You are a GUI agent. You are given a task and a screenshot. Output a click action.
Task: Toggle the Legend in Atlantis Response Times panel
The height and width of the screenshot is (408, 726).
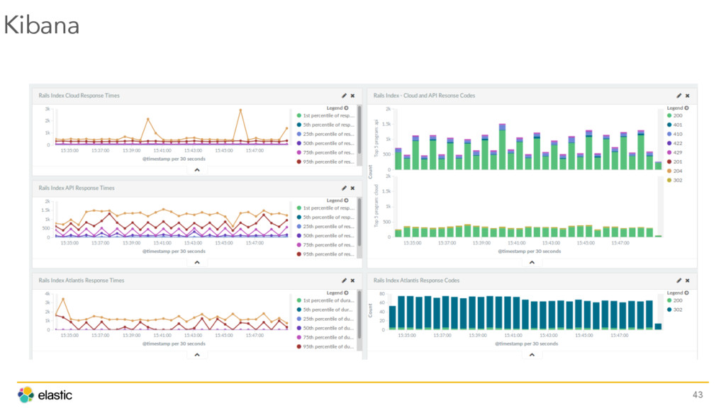point(337,293)
